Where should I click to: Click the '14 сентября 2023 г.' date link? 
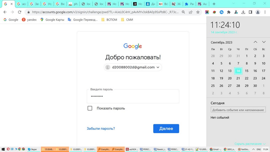(x=224, y=32)
